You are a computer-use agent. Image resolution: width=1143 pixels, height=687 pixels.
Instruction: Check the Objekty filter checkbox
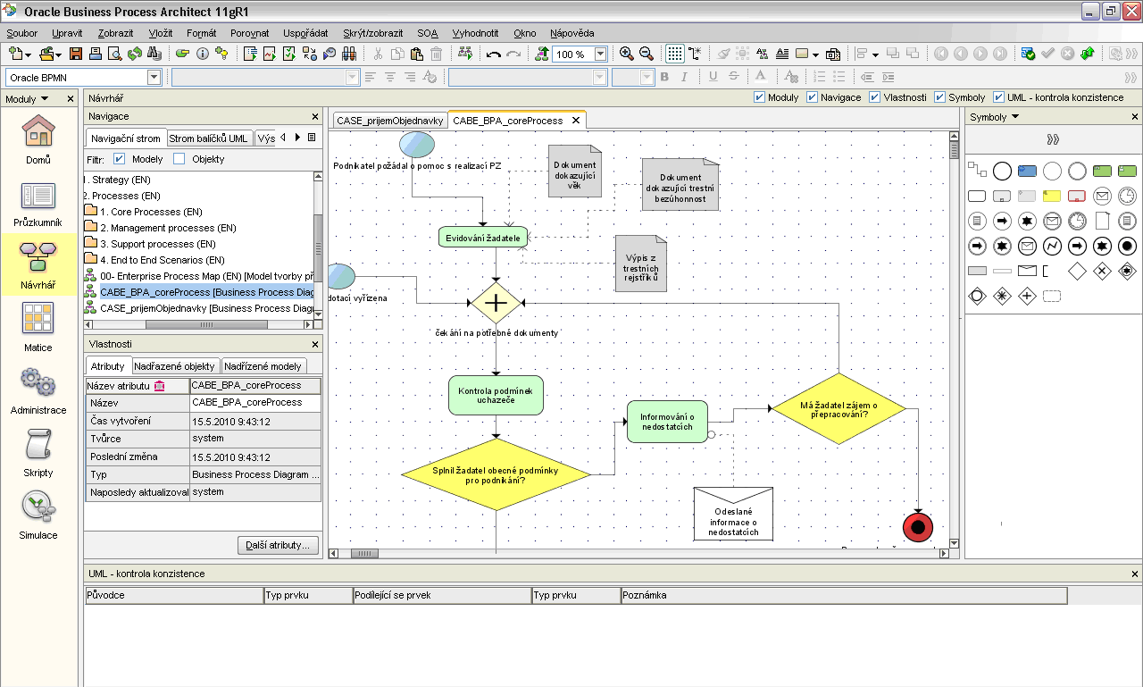[179, 159]
